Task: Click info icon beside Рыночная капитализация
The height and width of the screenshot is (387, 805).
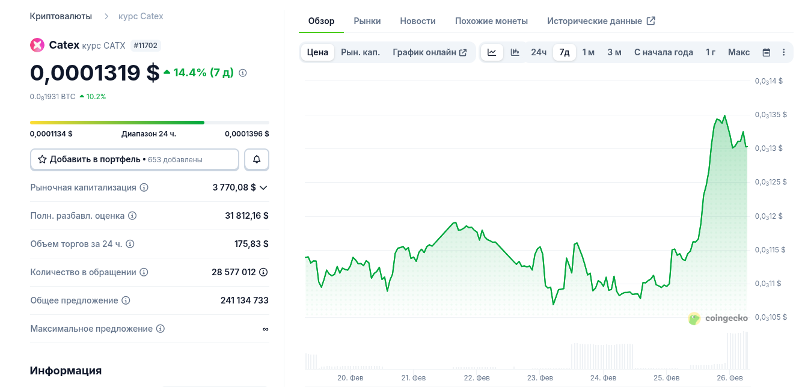Action: pyautogui.click(x=144, y=187)
